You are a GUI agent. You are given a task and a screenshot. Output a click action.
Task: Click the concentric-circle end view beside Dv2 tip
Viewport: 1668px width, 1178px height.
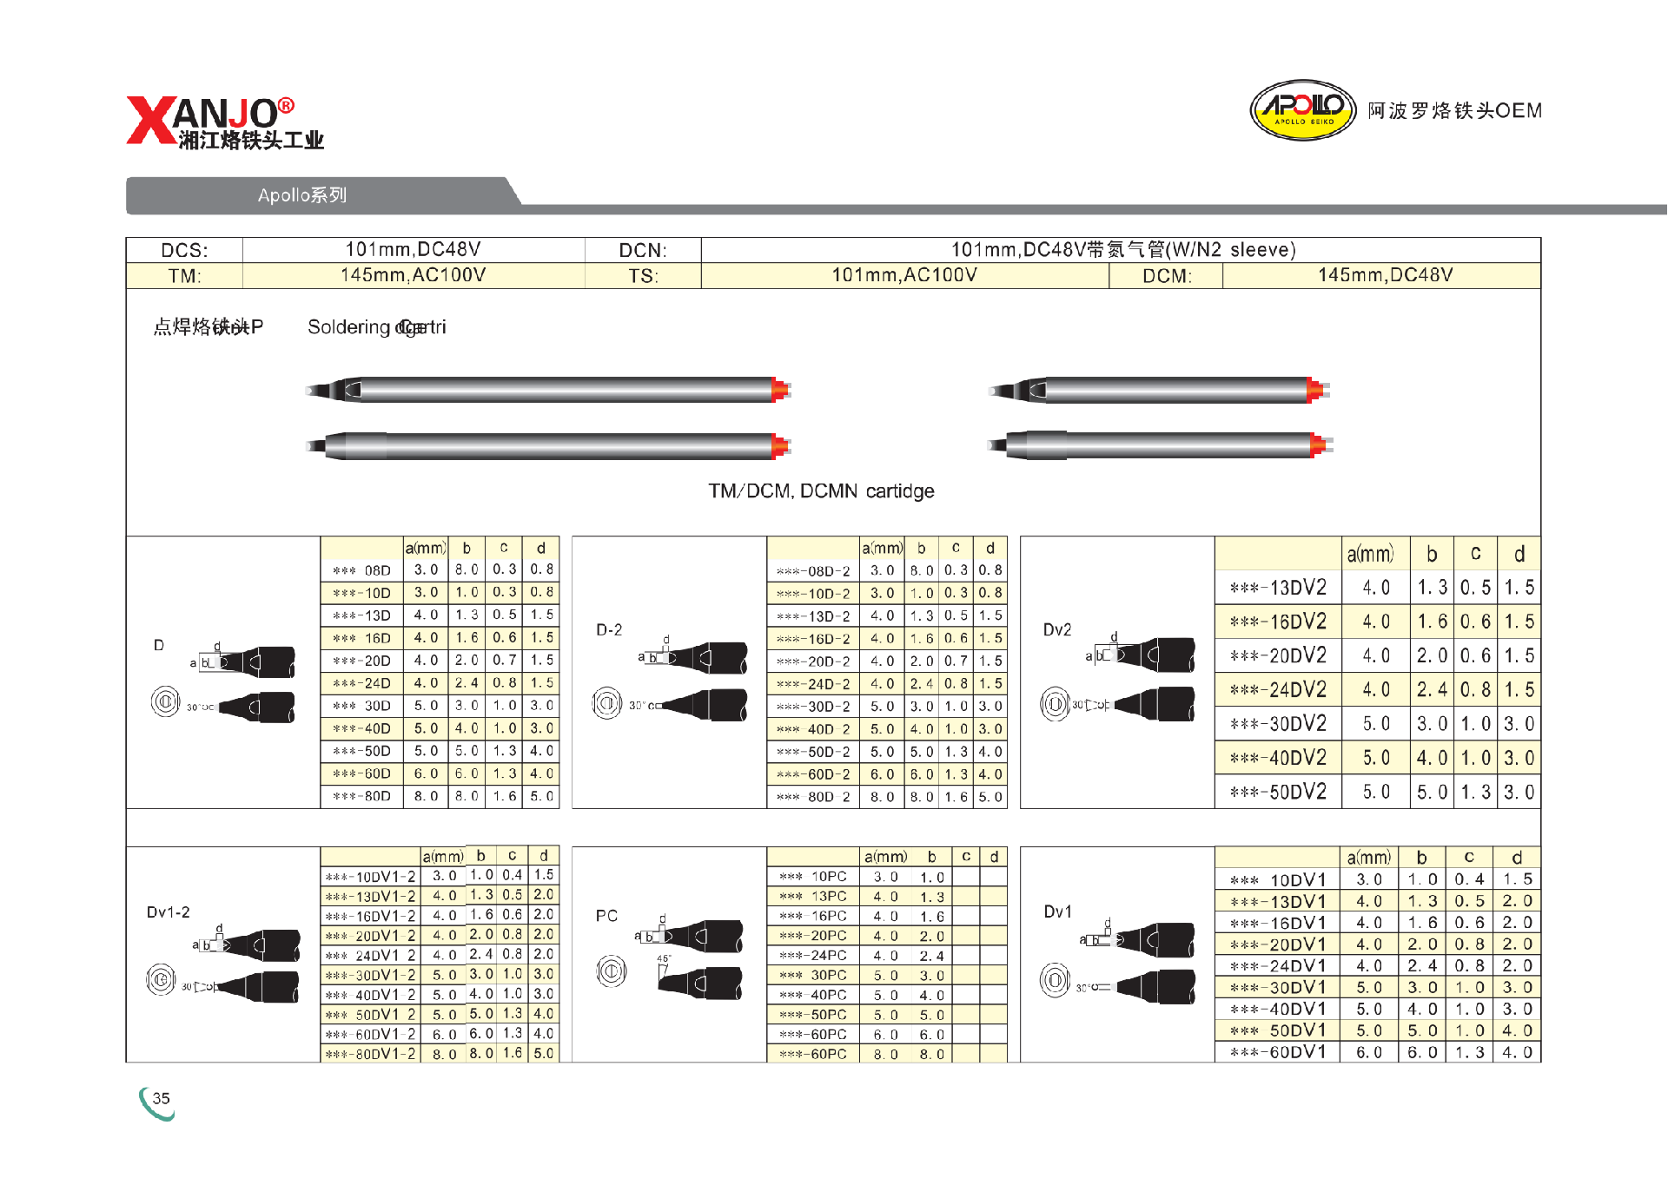pos(1056,704)
